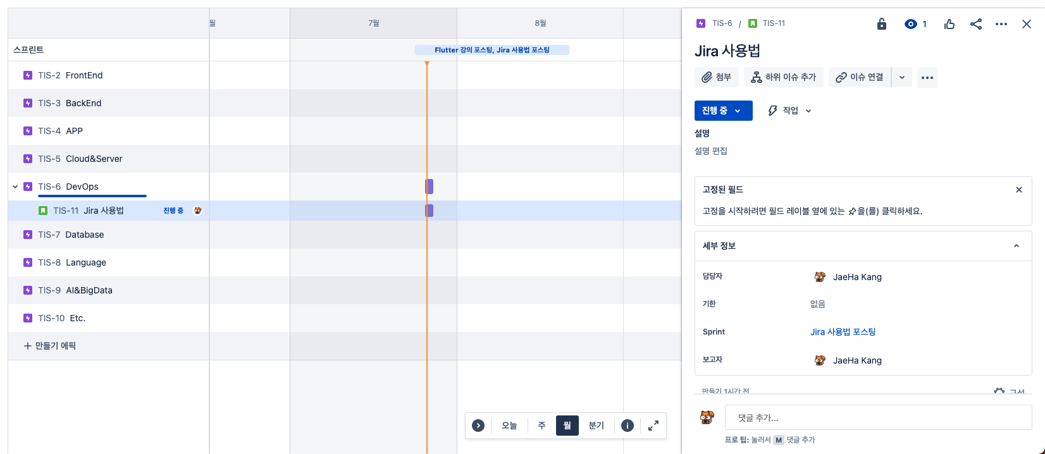
Task: Open more options beside 이슈 연결
Action: pos(927,77)
